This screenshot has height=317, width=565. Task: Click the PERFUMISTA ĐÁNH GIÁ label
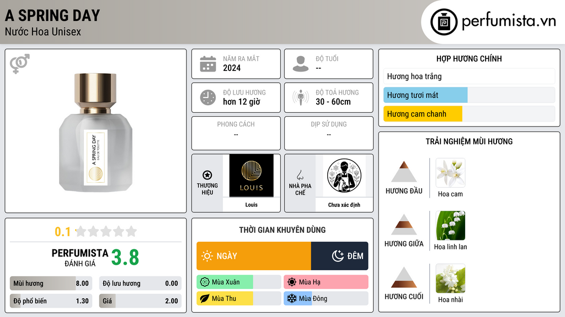[x=80, y=258]
